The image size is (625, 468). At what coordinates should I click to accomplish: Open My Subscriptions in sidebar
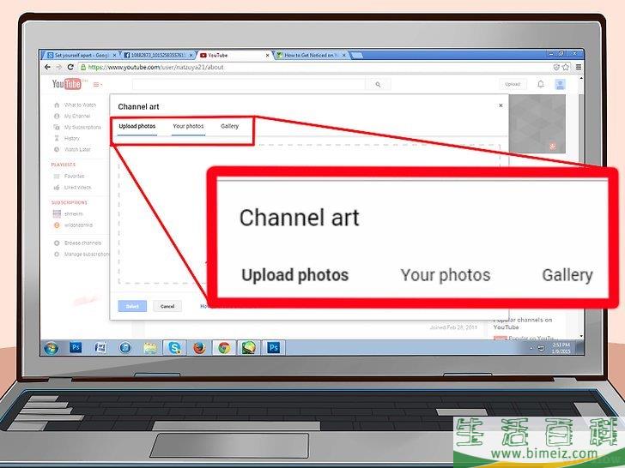click(82, 128)
